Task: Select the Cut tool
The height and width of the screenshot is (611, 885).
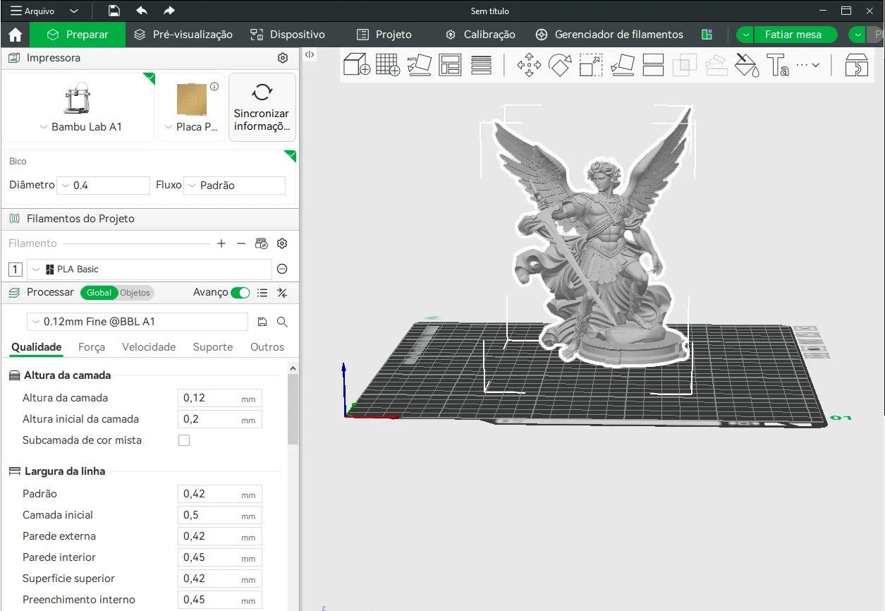Action: (x=654, y=65)
